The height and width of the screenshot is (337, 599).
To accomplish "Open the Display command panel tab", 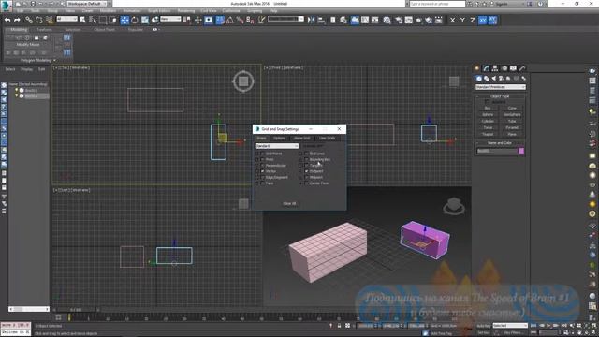I will (513, 68).
